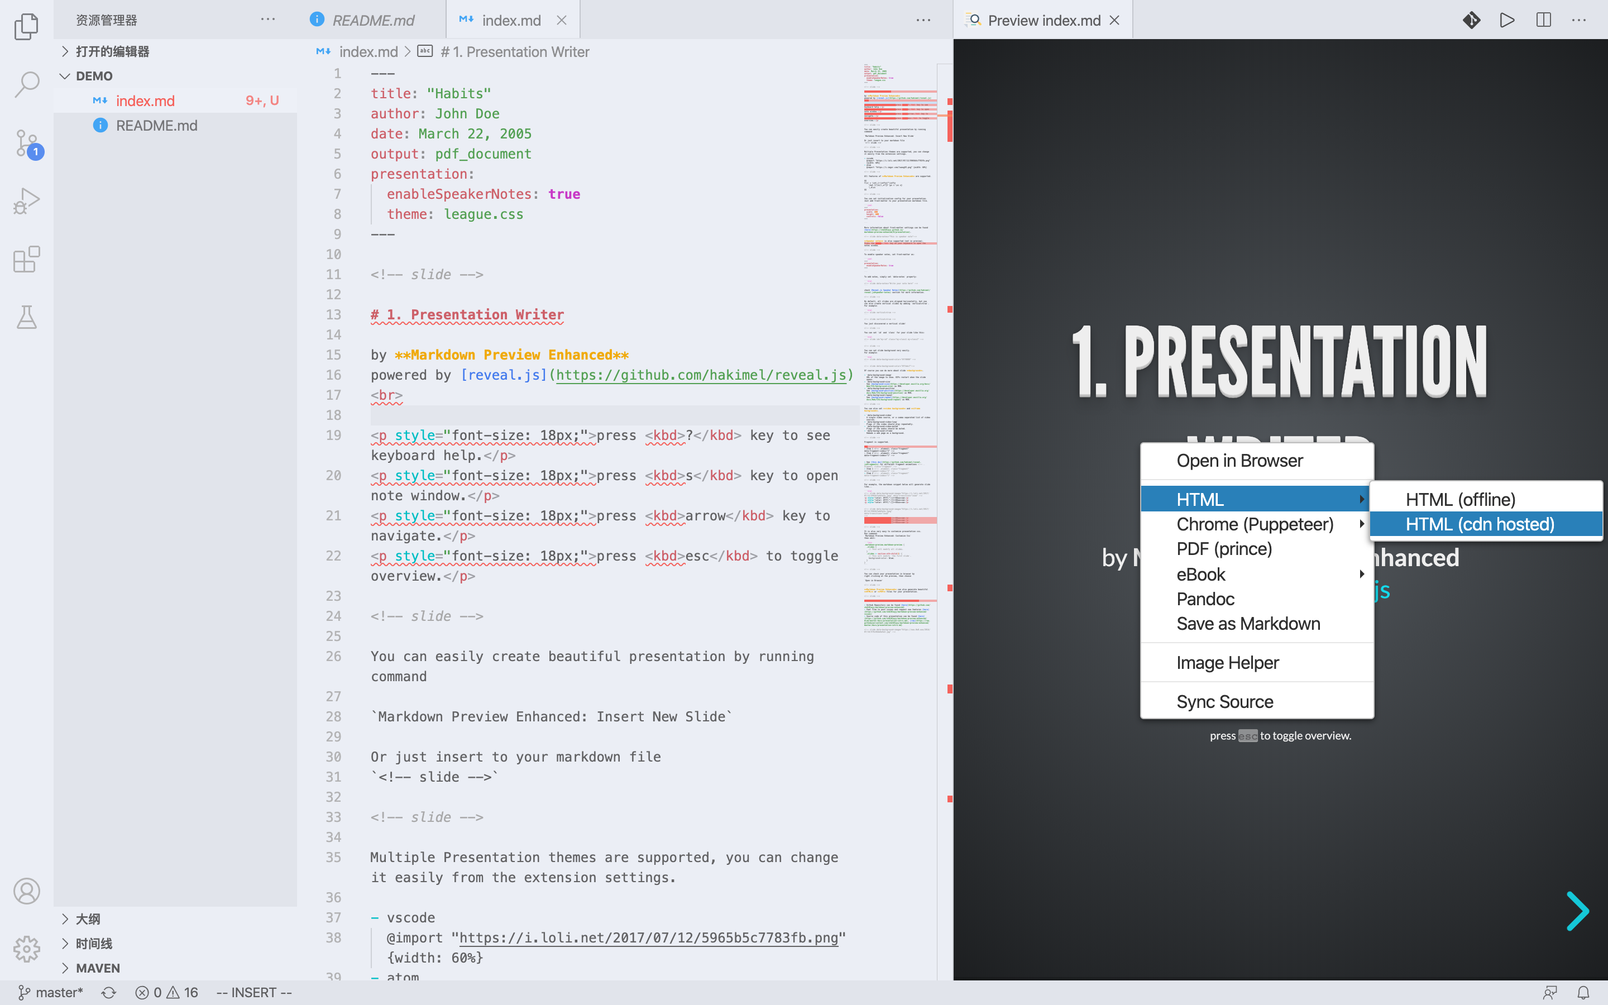
Task: Close the Preview index.md tab
Action: (1114, 20)
